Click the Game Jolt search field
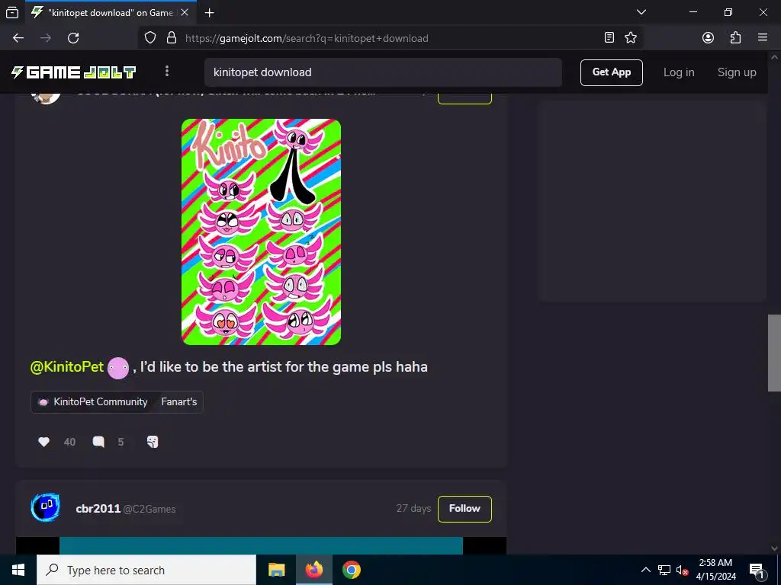Viewport: 781px width, 585px height. [383, 72]
